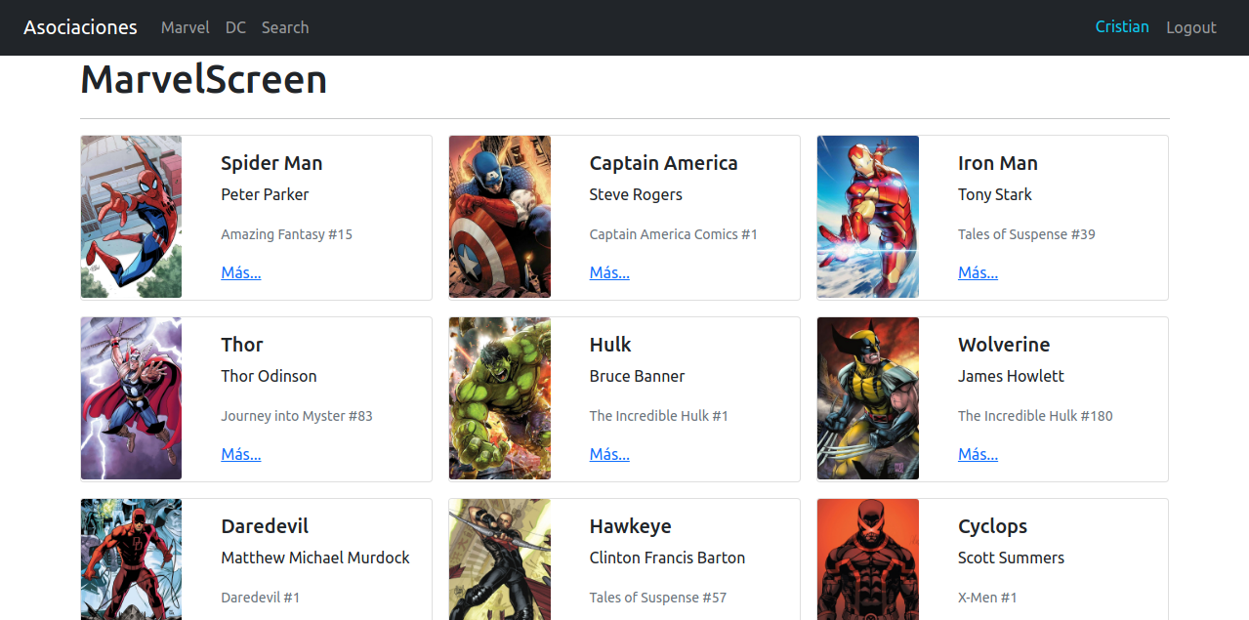
Task: Click the Daredevil comic image
Action: [x=131, y=559]
